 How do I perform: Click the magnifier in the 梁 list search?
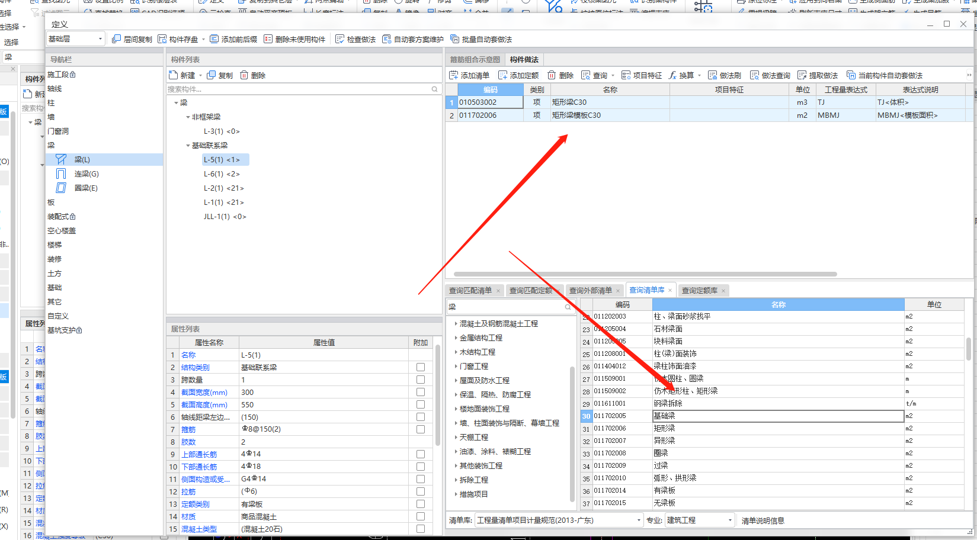[x=568, y=307]
